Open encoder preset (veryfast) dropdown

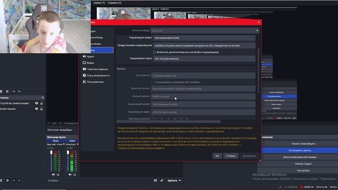click(x=204, y=45)
